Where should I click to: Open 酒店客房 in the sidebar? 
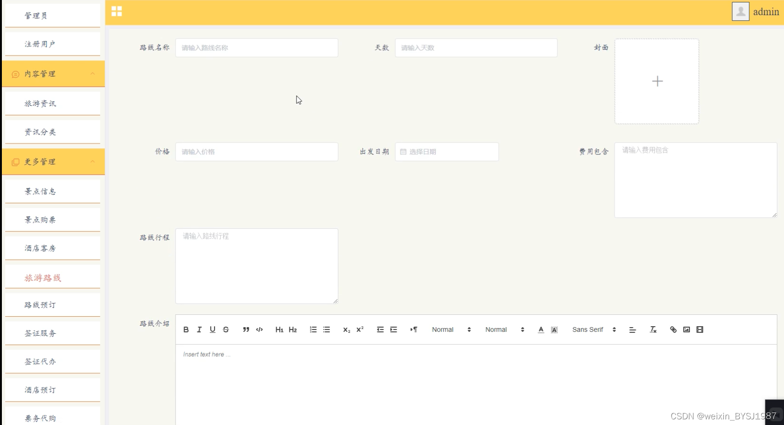coord(52,248)
